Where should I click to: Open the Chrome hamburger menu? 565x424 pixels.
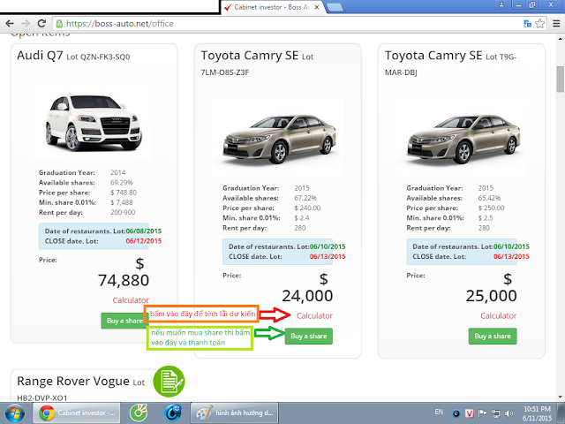556,24
